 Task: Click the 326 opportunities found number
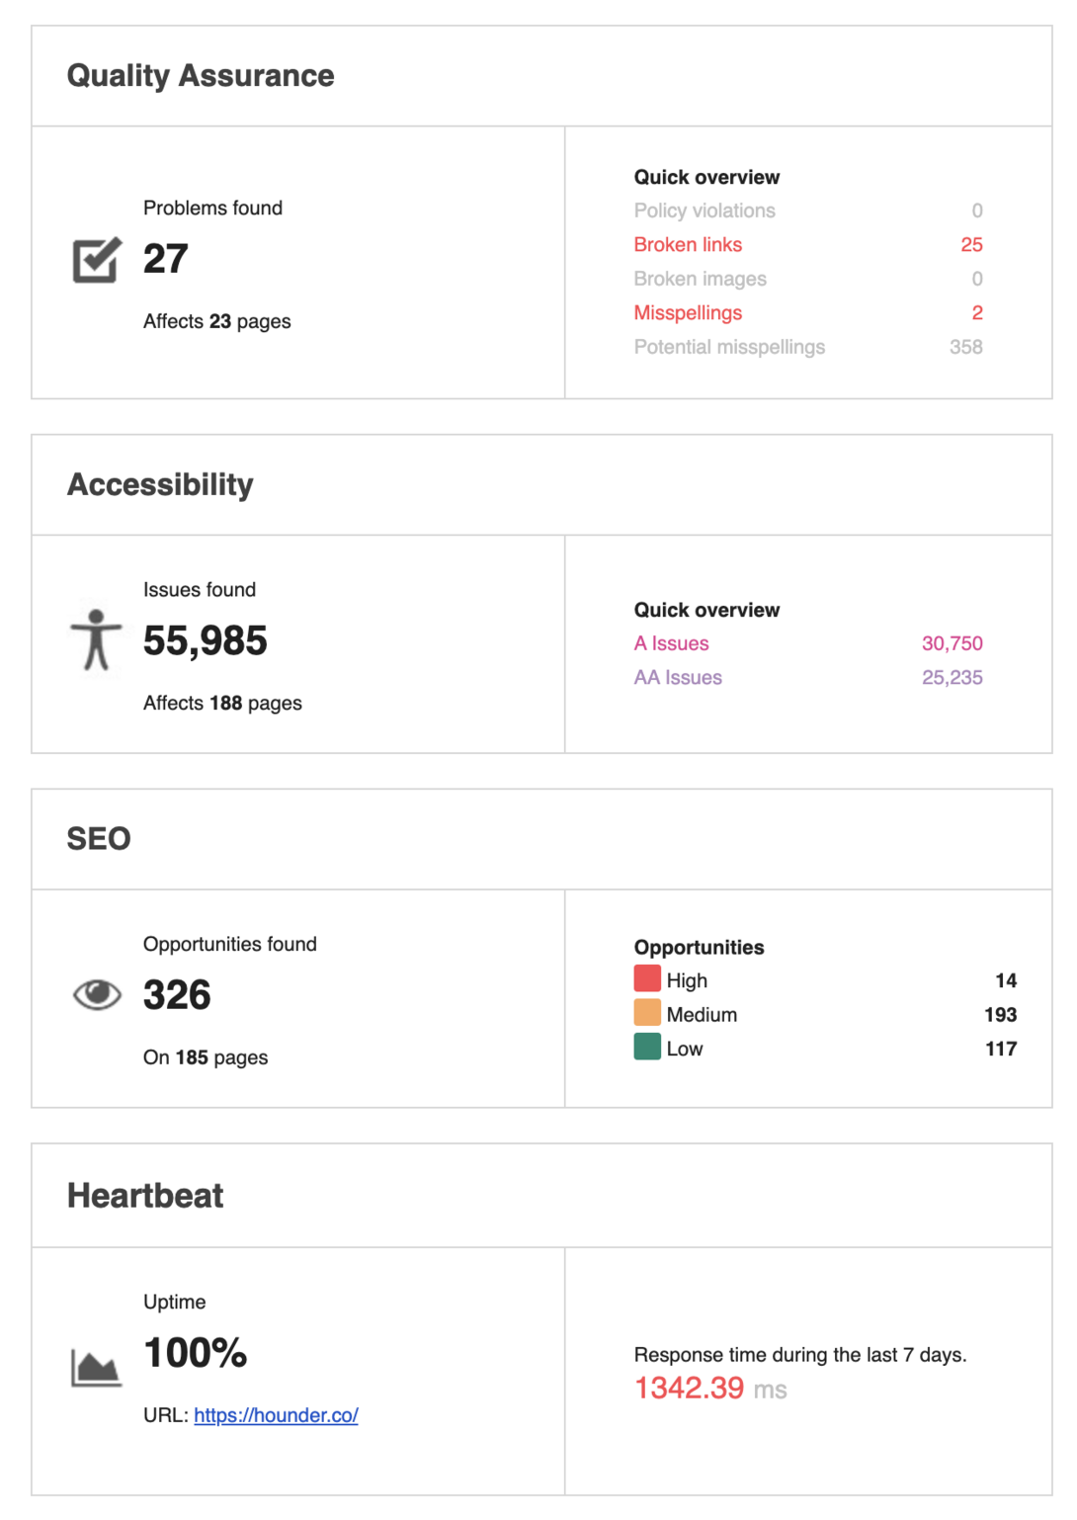coord(178,995)
